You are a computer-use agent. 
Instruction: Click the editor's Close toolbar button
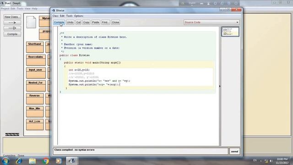point(115,22)
